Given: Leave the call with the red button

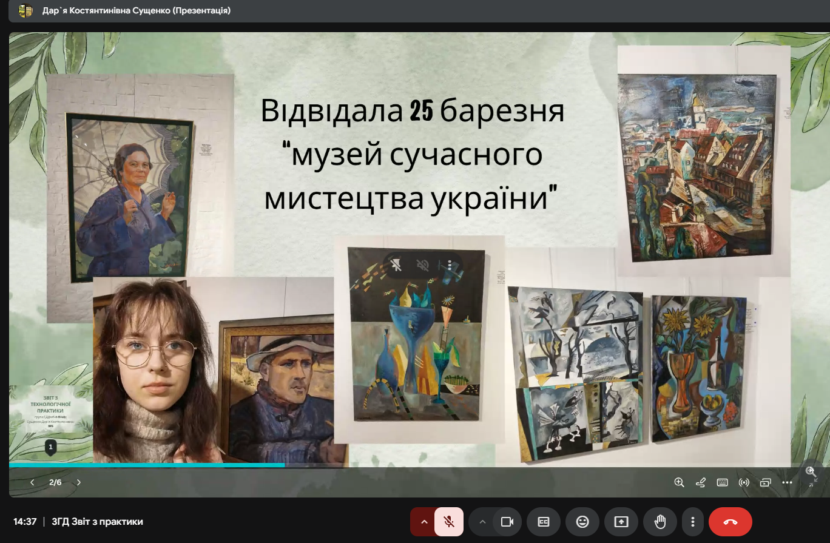Looking at the screenshot, I should (730, 522).
